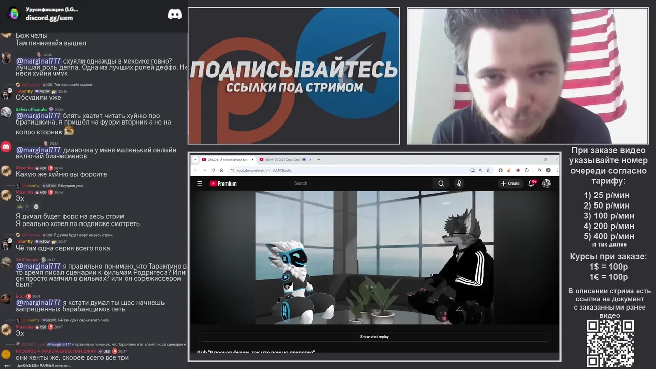
Task: Click the message 'Обсудили уже'
Action: coord(38,97)
